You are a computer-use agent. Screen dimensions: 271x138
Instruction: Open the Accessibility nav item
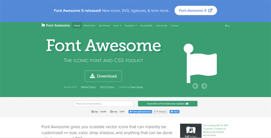[146, 25]
